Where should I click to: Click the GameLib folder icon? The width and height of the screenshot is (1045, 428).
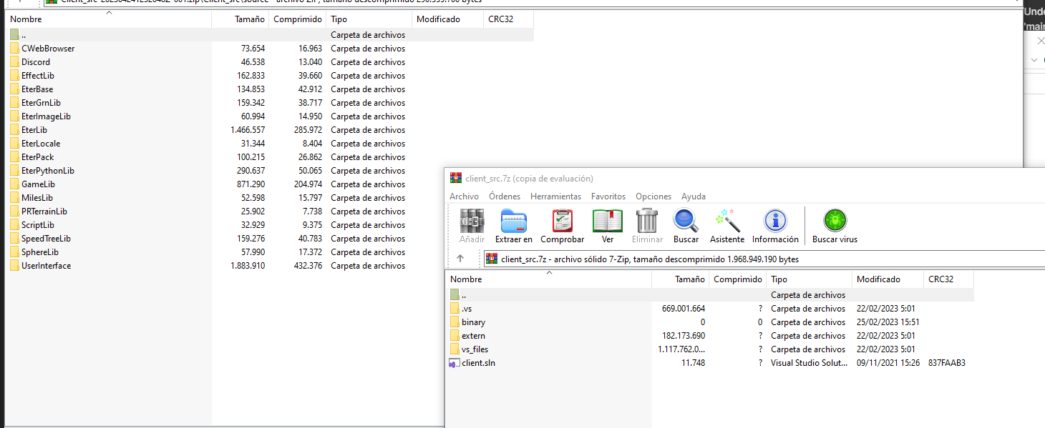click(15, 184)
